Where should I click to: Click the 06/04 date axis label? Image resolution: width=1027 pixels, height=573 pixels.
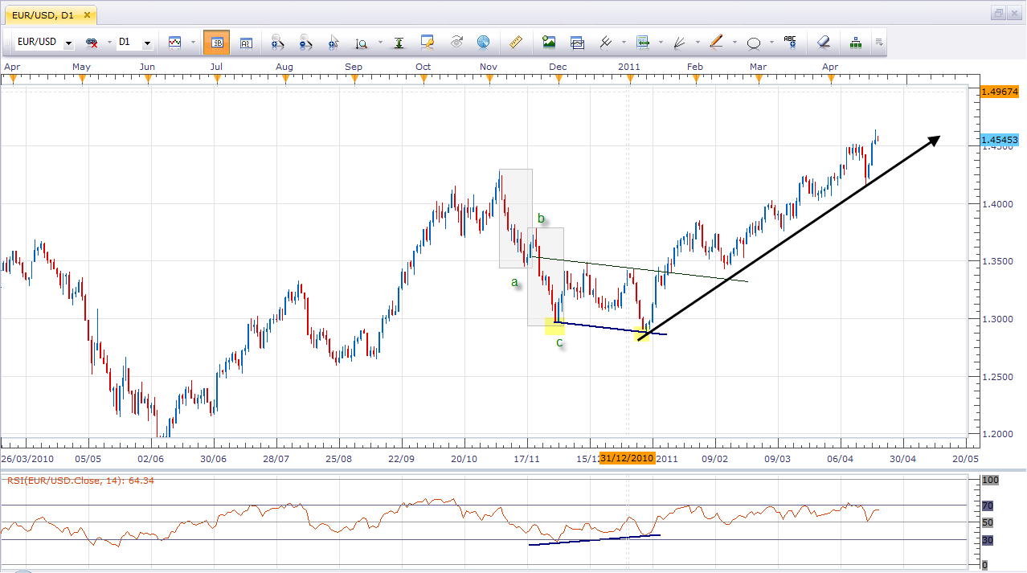click(841, 458)
